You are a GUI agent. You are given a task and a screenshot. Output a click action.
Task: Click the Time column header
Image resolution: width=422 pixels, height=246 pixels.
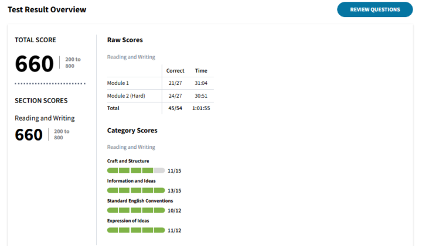coord(201,71)
